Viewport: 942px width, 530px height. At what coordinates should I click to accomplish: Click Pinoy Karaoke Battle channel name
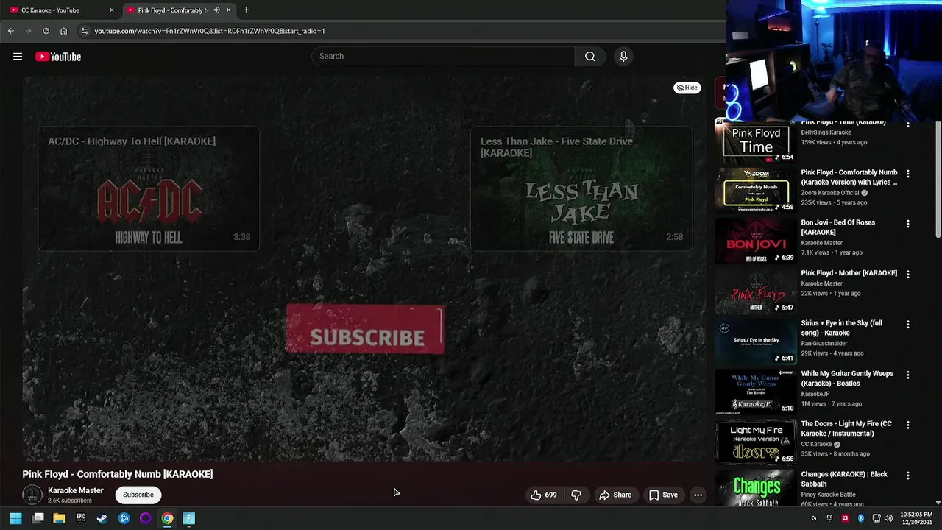pyautogui.click(x=828, y=495)
